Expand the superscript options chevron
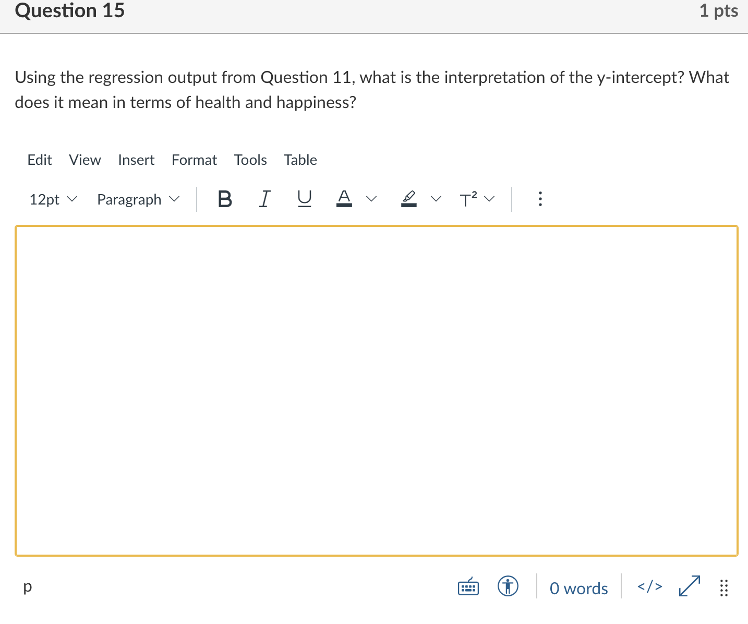 pos(489,199)
